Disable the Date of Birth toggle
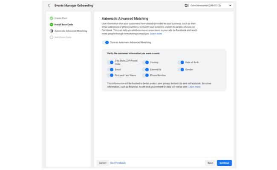The width and height of the screenshot is (277, 170). point(181,62)
